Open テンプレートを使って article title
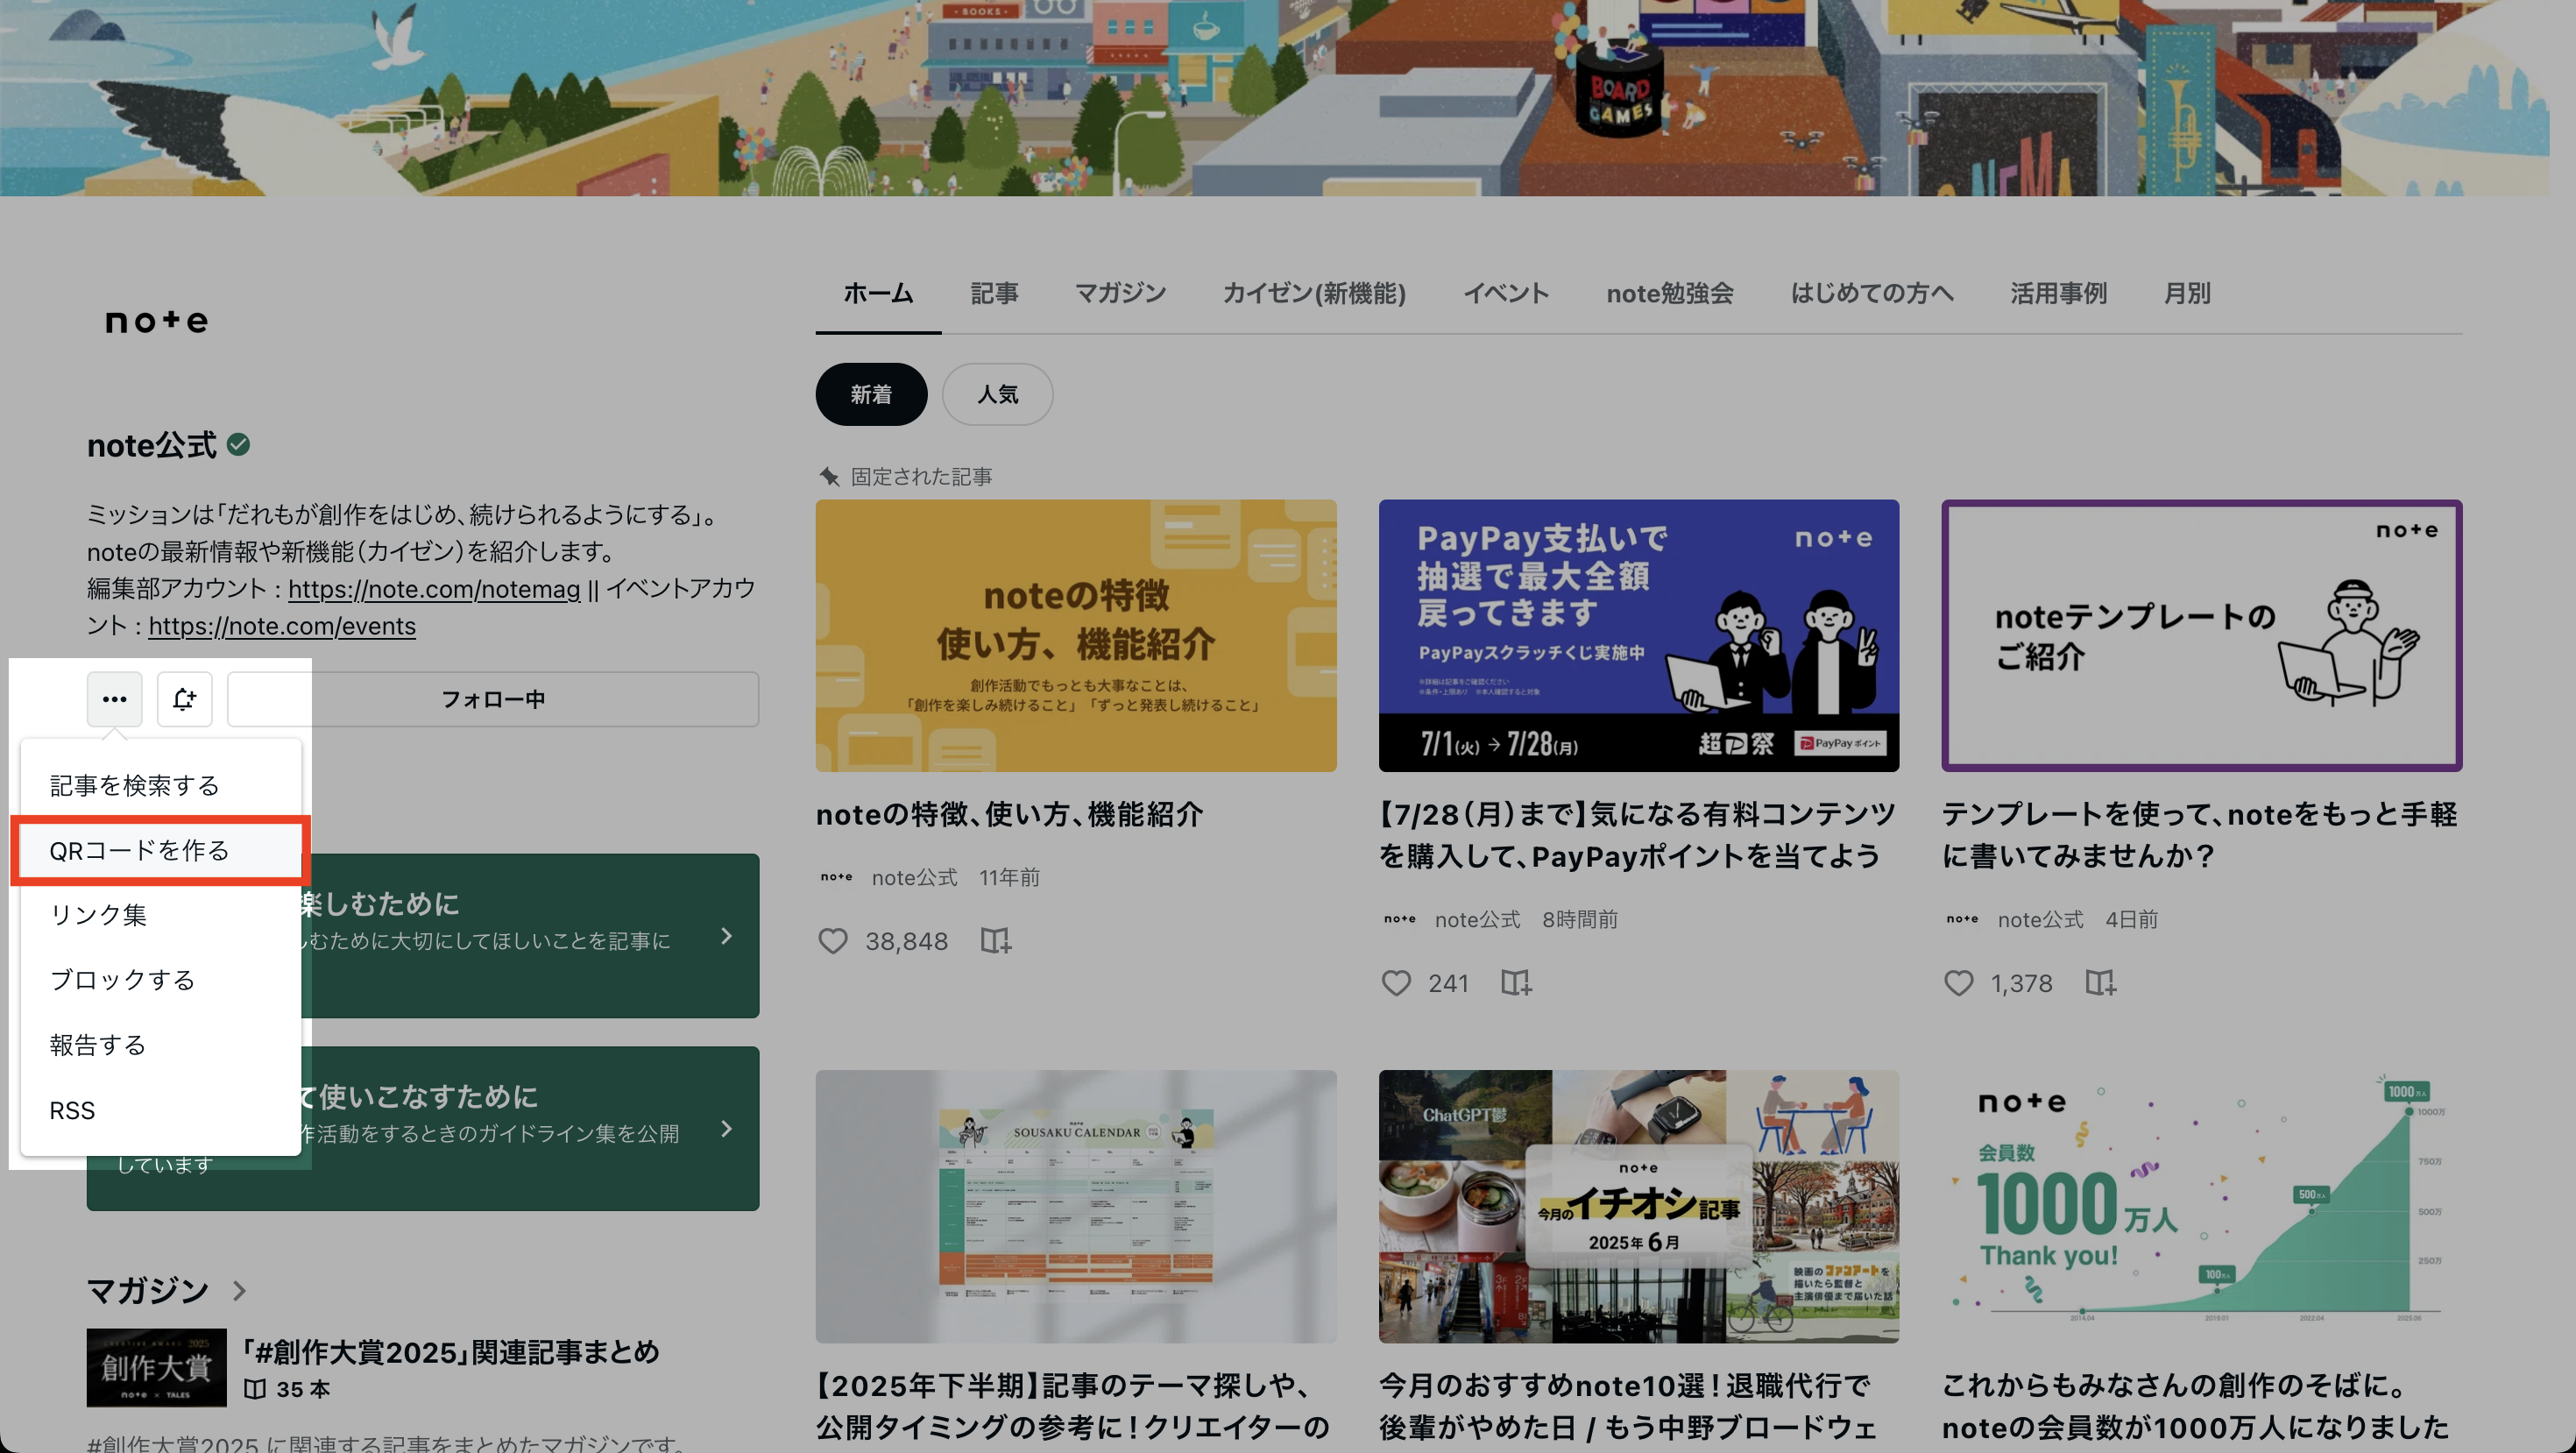Viewport: 2576px width, 1453px height. pos(2199,835)
